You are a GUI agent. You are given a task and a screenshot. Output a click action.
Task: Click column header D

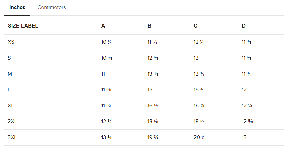click(244, 26)
